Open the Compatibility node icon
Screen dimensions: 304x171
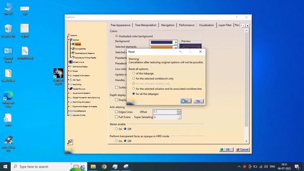coord(73,48)
